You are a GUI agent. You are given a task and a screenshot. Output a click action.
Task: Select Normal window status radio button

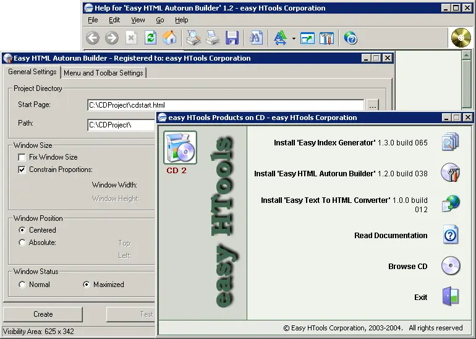(22, 285)
